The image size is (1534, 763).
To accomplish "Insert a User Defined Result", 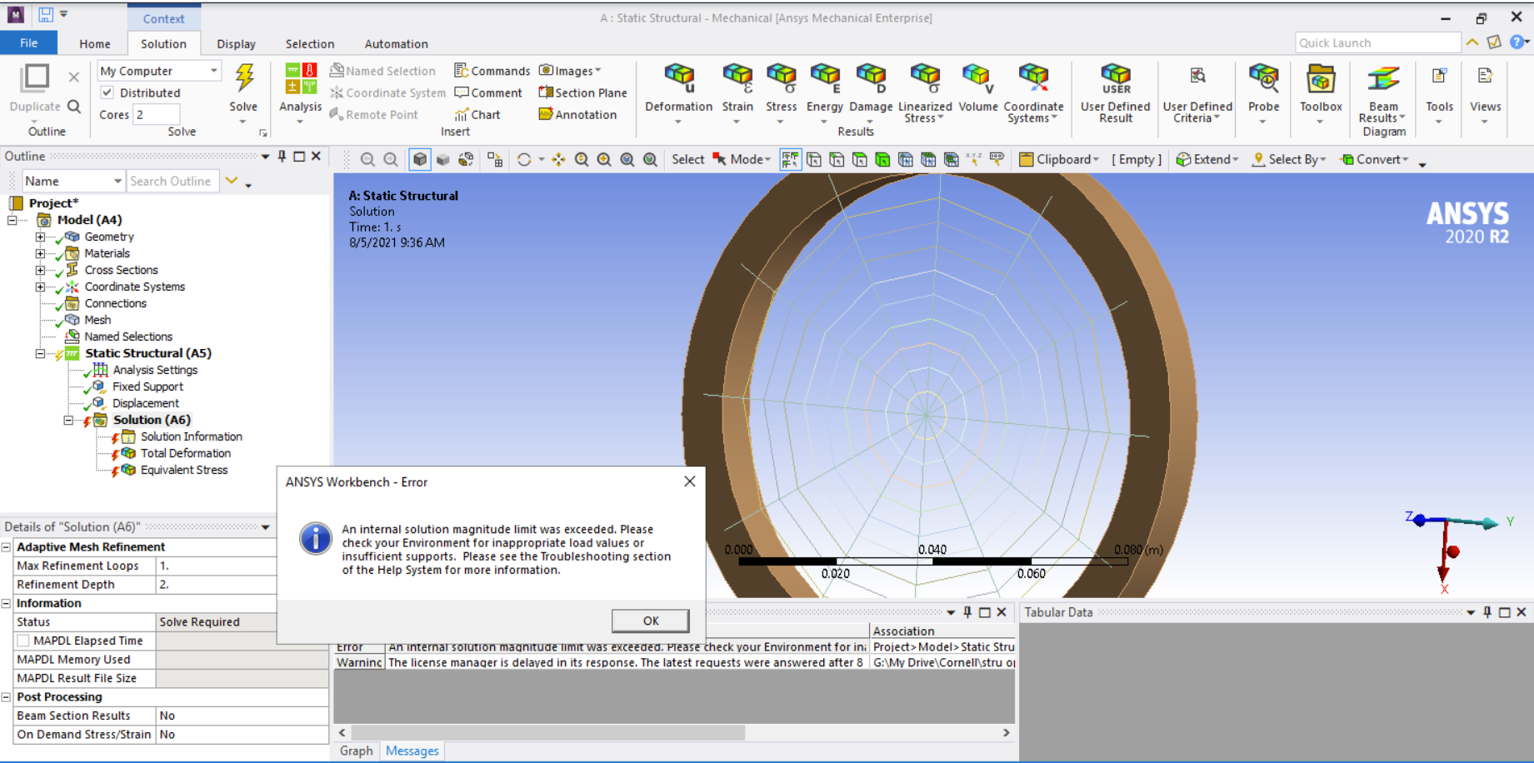I will click(x=1115, y=92).
